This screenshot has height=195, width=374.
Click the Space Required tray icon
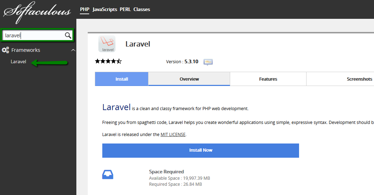[108, 174]
